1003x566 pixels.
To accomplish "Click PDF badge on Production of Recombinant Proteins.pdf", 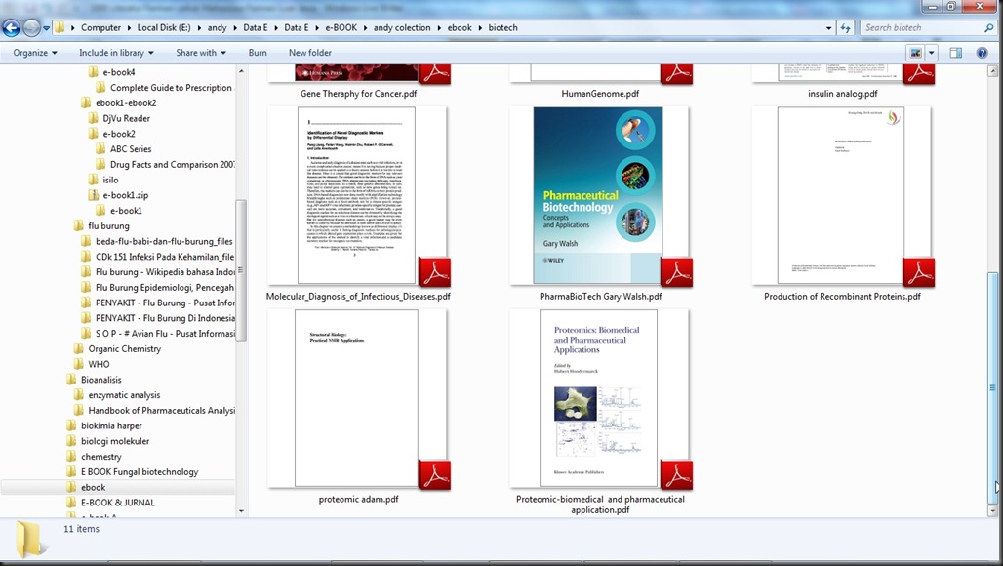I will click(x=918, y=272).
